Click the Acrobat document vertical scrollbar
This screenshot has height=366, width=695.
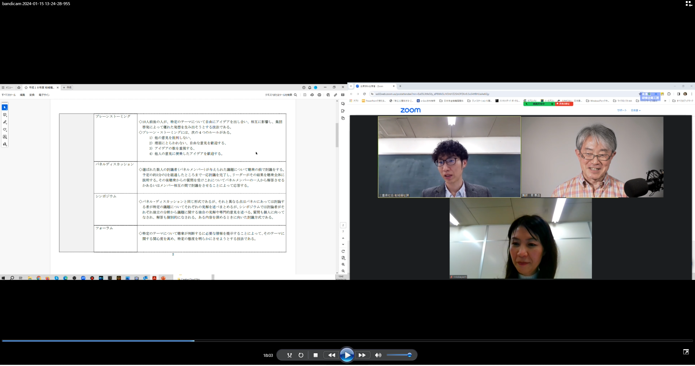pos(337,135)
